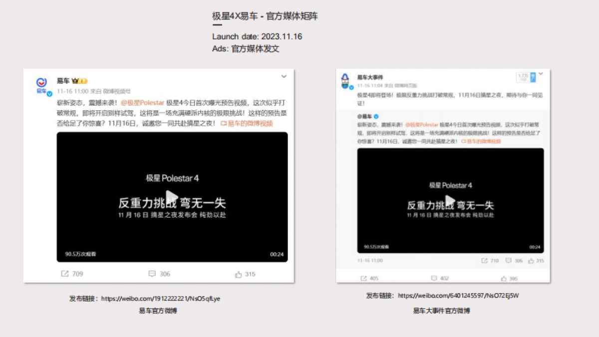599x337 pixels.
Task: Click the like icon showing 315
Action: pos(239,274)
